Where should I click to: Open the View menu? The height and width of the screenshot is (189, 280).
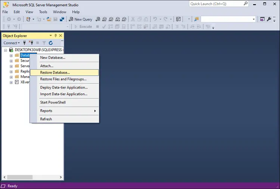[x=29, y=12]
